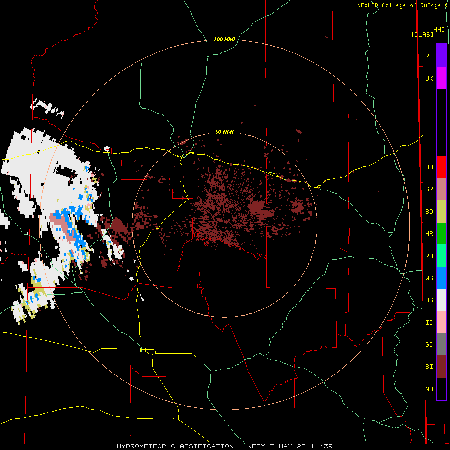Click the yellow square interchange marker on highway
450x450 pixels.
(143, 350)
